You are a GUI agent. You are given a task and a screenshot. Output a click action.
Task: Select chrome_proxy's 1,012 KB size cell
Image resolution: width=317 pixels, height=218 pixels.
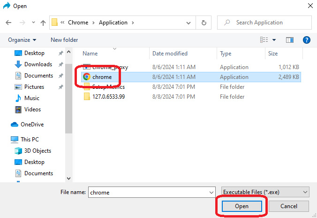click(x=289, y=67)
